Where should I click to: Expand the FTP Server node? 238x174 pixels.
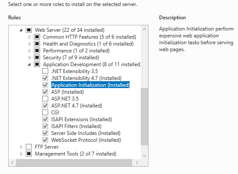[22, 147]
